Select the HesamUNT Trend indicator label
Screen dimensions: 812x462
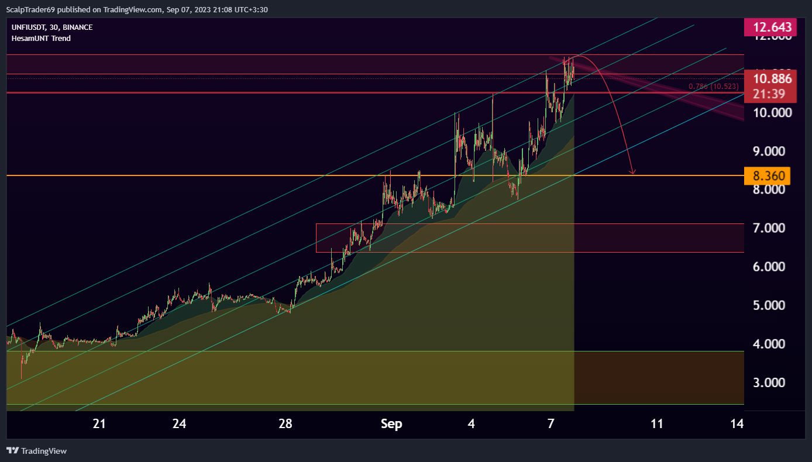click(41, 39)
